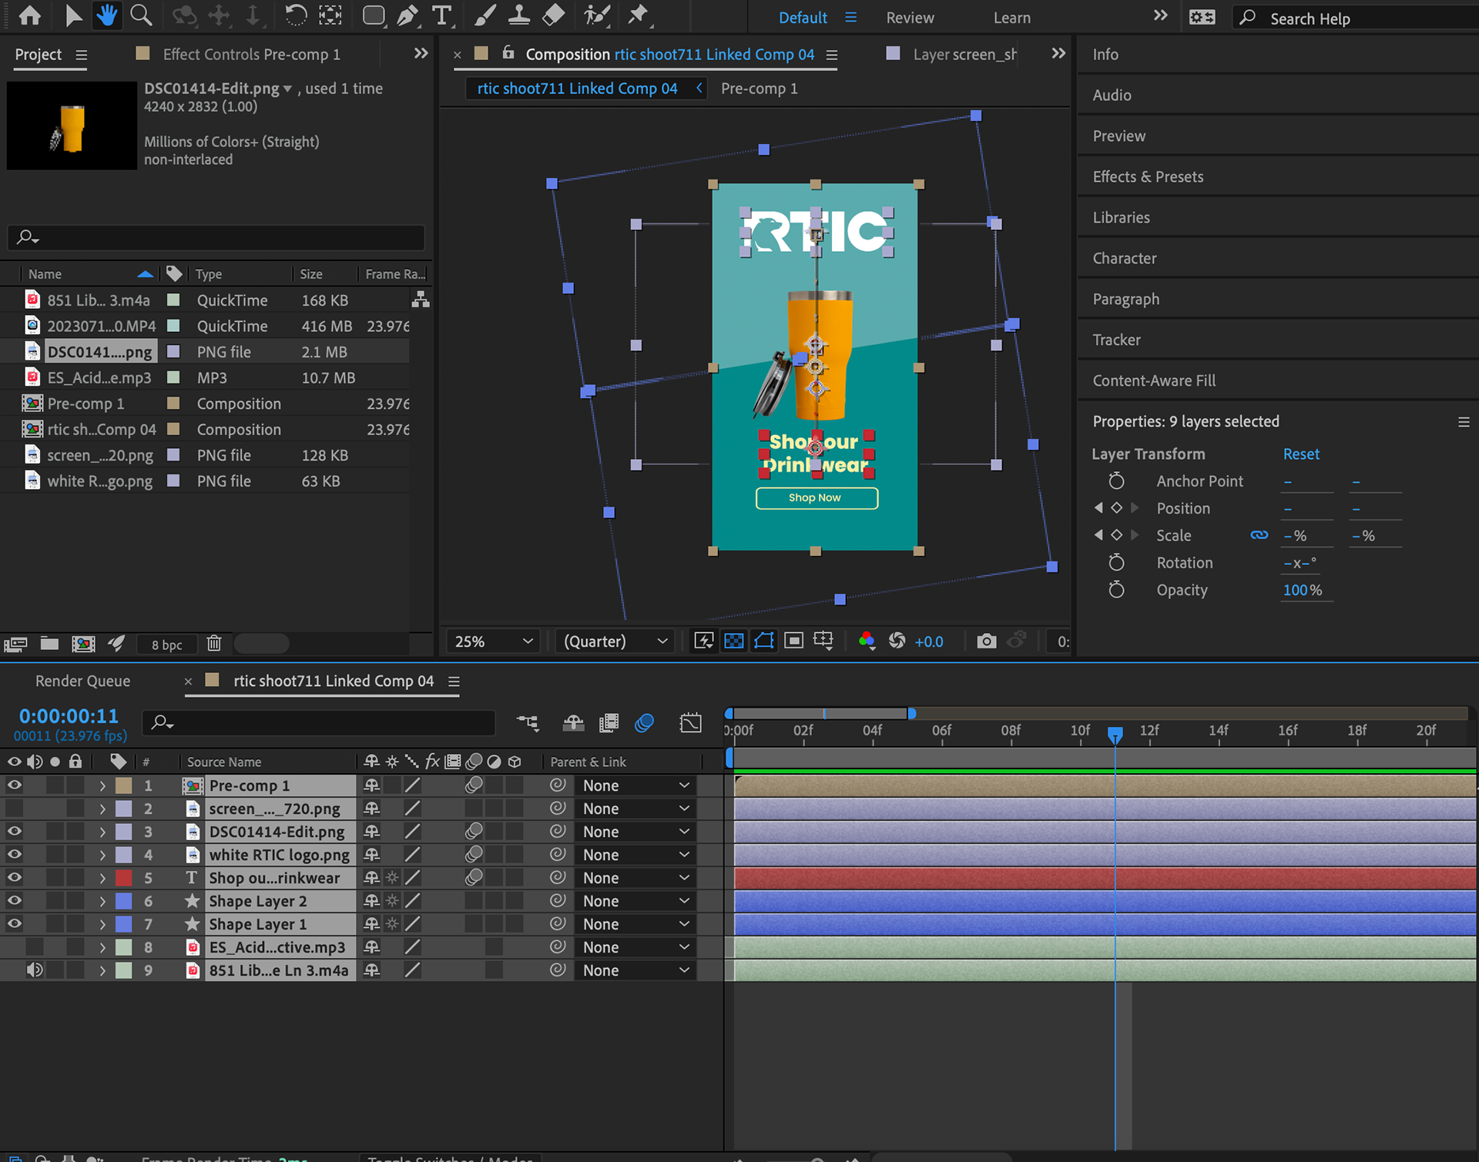Click the Home icon in the toolbar
Viewport: 1479px width, 1162px height.
pos(29,15)
